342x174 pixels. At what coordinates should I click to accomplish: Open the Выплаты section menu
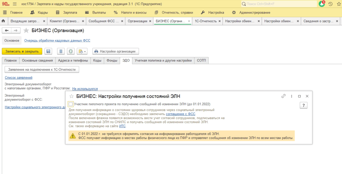[95, 13]
